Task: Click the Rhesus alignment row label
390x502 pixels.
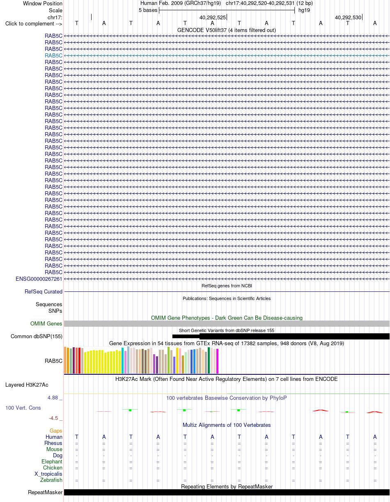Action: 53,443
